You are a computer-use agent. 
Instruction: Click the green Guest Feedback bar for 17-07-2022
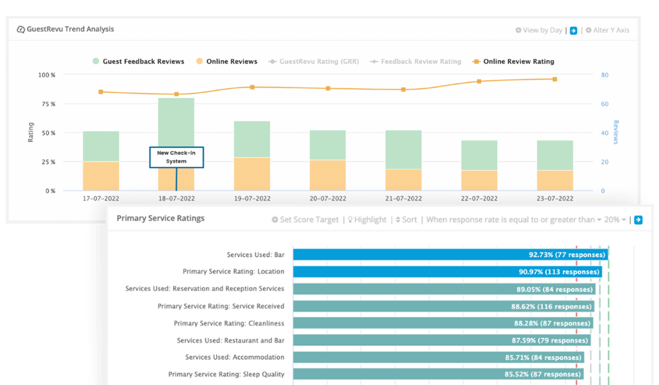point(101,146)
